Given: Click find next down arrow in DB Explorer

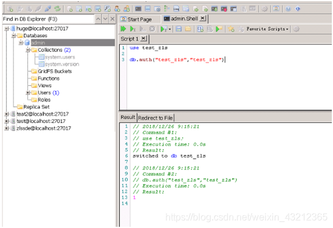Looking at the screenshot, I should pyautogui.click(x=105, y=19).
